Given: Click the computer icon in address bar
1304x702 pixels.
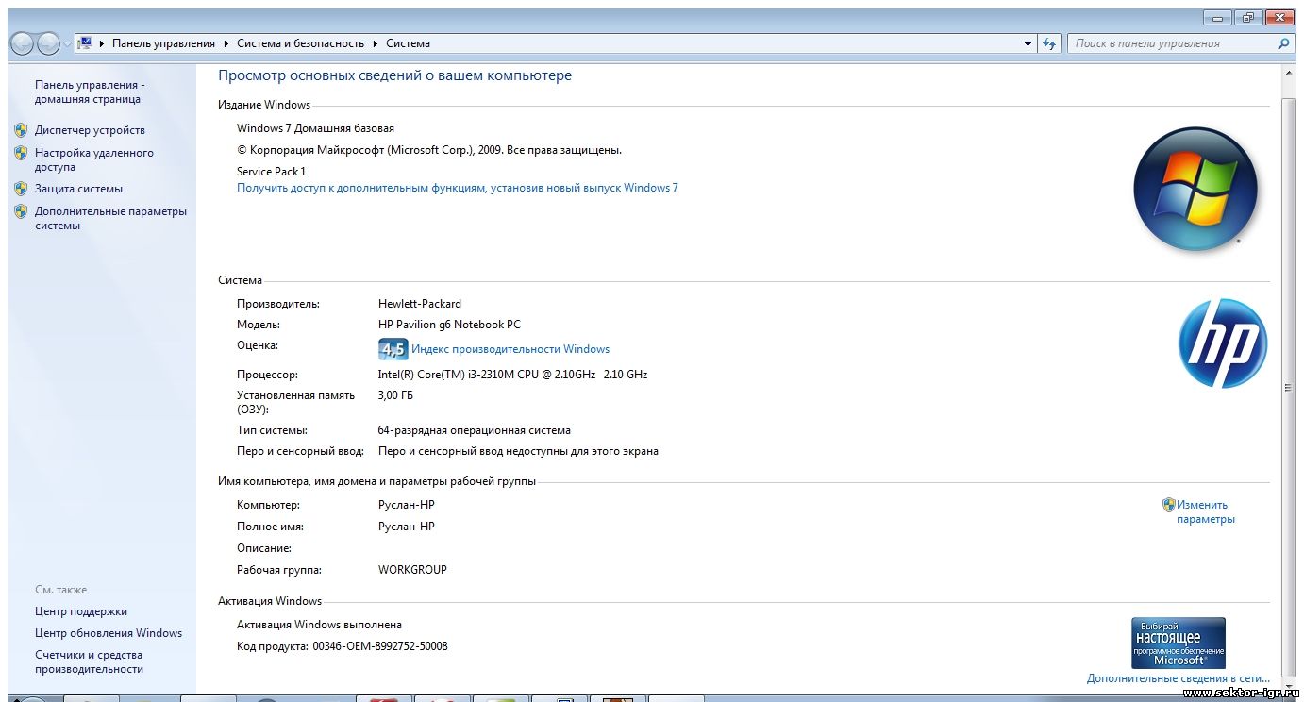Looking at the screenshot, I should [85, 43].
